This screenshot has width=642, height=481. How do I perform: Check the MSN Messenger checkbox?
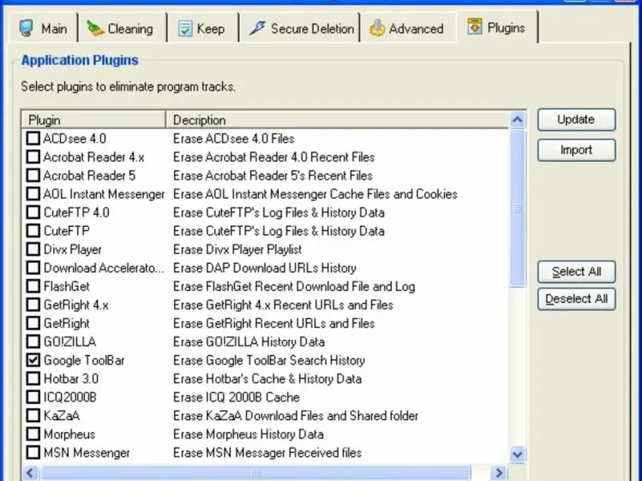click(33, 452)
